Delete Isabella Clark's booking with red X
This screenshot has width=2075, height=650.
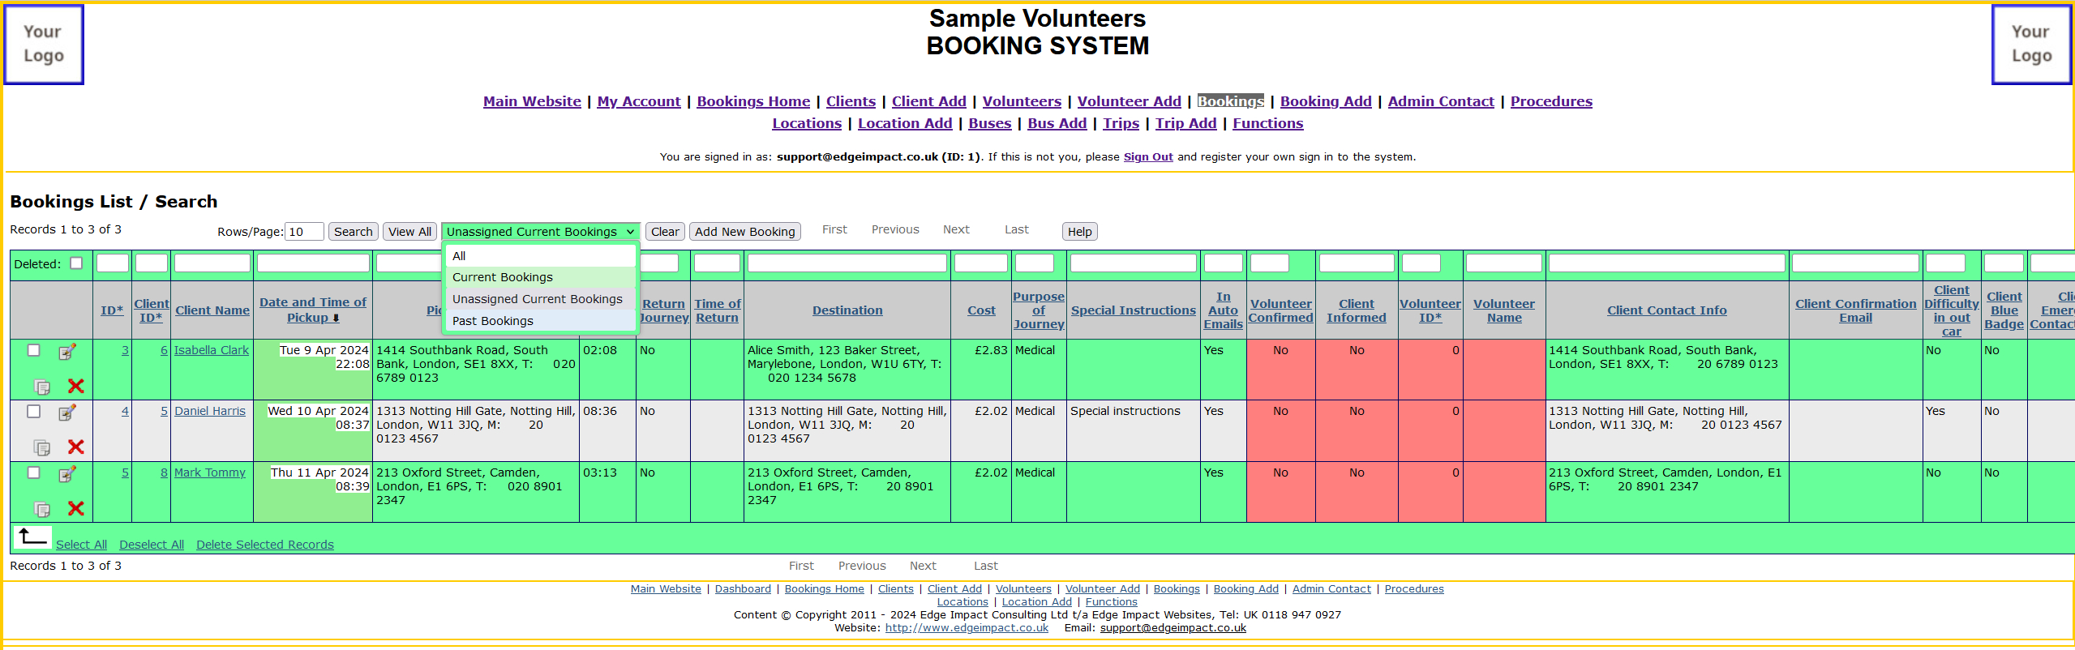(76, 387)
